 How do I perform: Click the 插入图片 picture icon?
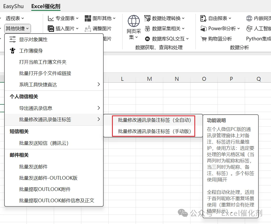[51, 29]
